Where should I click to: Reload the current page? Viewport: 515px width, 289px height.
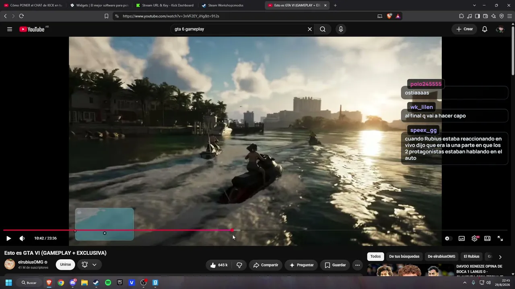point(21,16)
